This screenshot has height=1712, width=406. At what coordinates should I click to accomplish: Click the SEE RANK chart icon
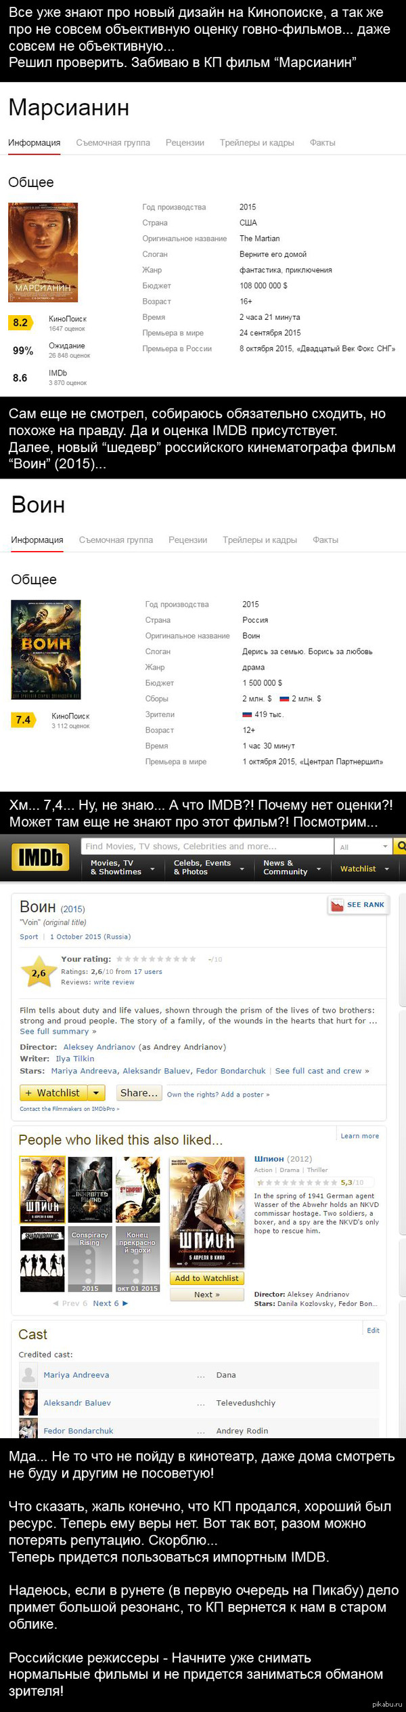(337, 905)
